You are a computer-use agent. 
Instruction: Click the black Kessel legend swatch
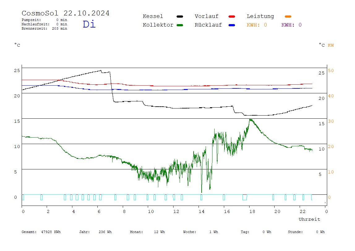tap(180, 16)
